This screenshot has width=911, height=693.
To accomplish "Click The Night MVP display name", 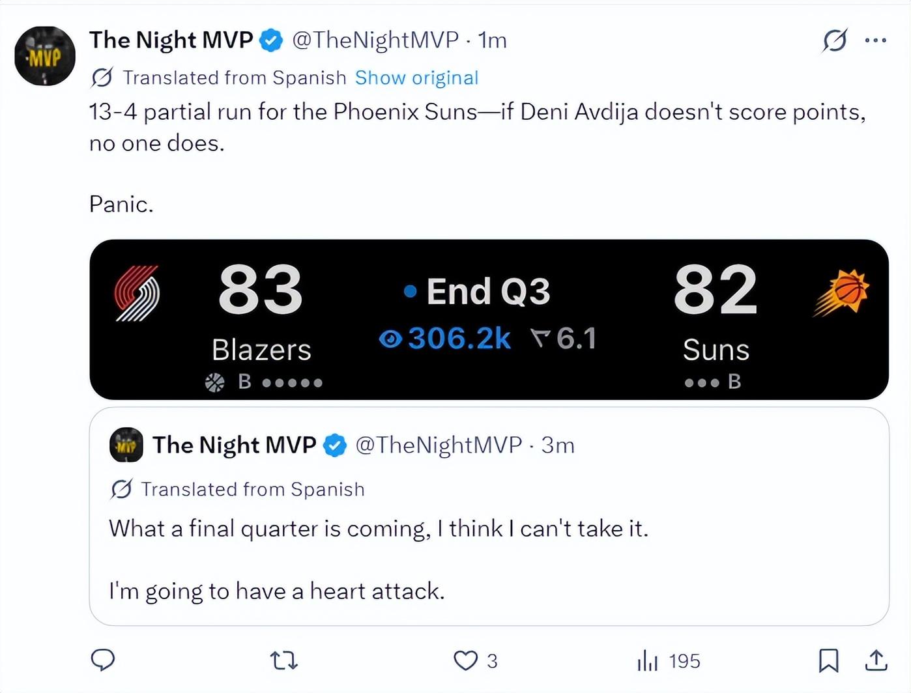I will coord(171,40).
